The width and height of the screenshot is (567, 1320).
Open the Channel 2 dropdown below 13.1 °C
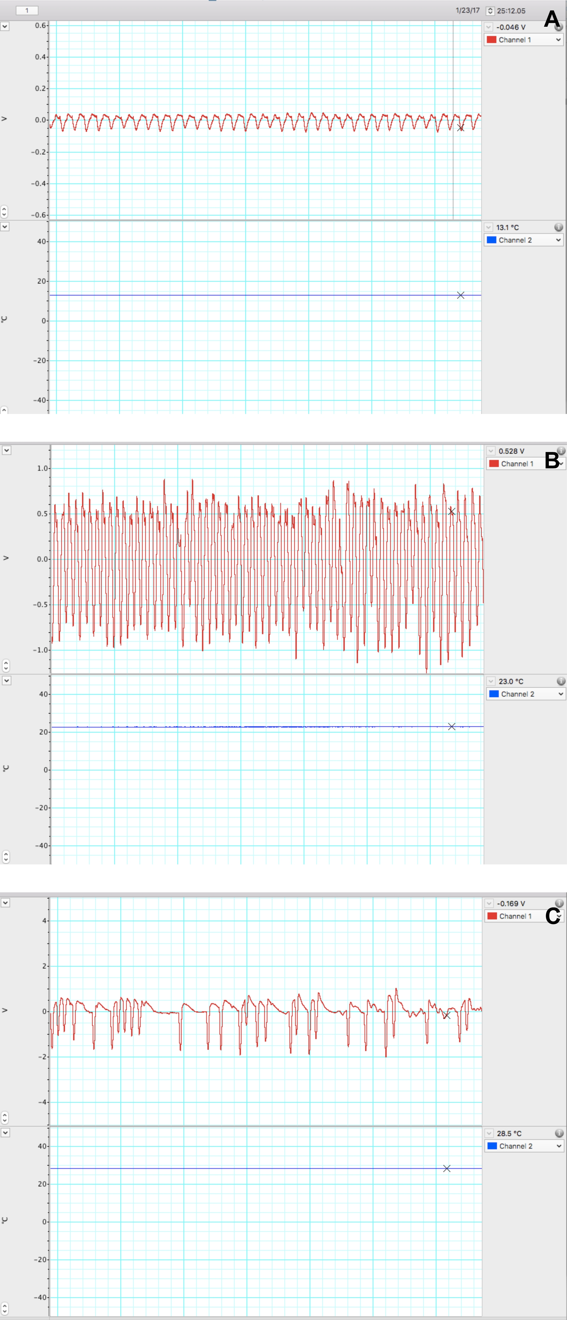[x=524, y=240]
